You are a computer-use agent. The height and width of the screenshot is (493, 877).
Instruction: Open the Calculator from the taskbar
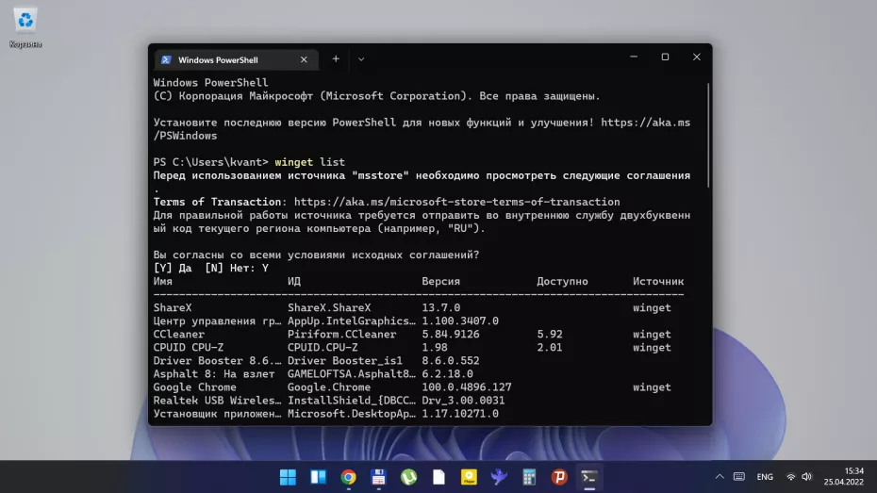(529, 477)
